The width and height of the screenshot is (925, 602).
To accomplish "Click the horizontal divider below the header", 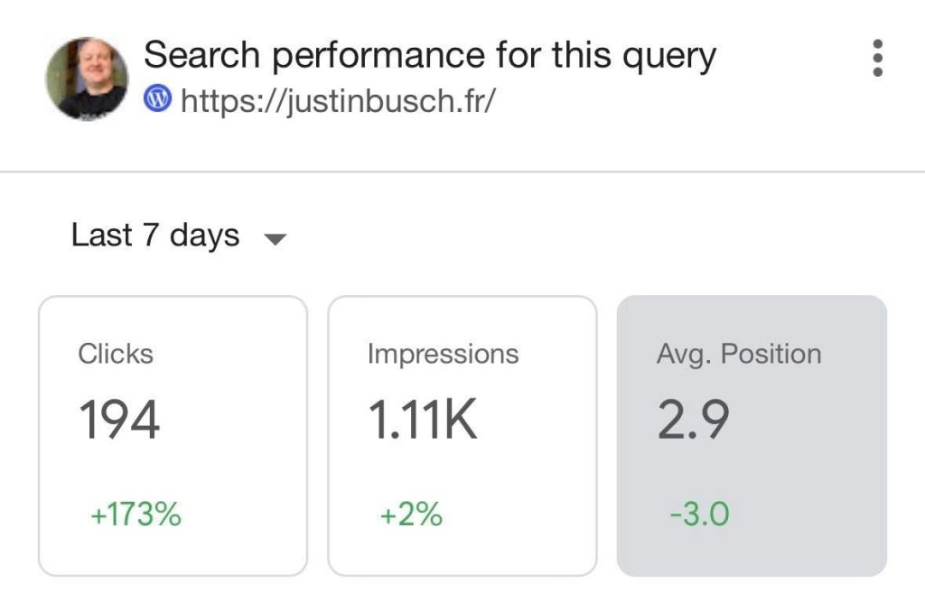I will click(x=462, y=171).
